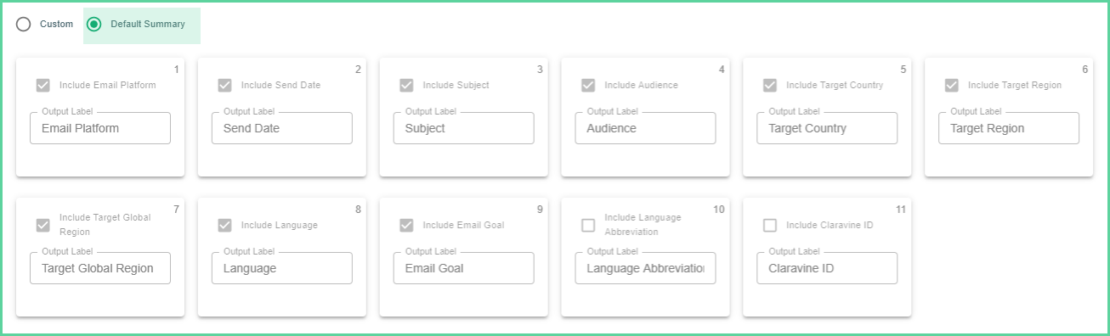This screenshot has width=1110, height=336.
Task: Toggle the Include Target Region checkbox
Action: 952,86
